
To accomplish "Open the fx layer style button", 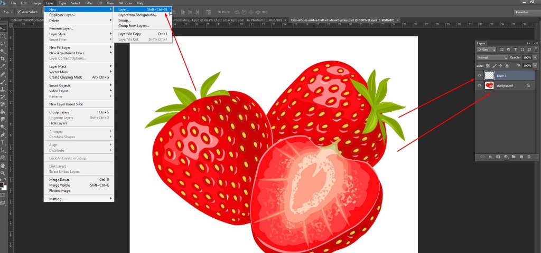I will 491,157.
